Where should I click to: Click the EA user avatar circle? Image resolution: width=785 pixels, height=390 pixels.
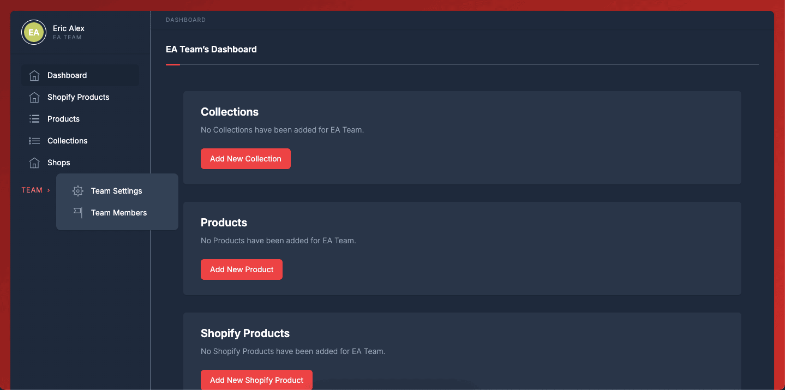pyautogui.click(x=34, y=32)
